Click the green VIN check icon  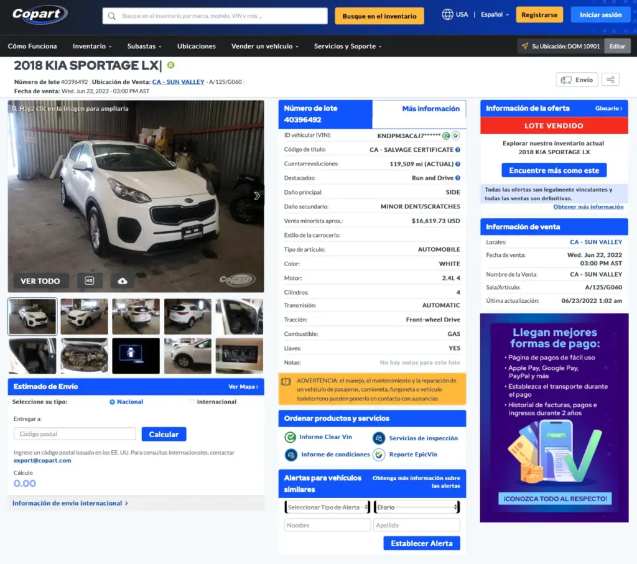point(445,136)
